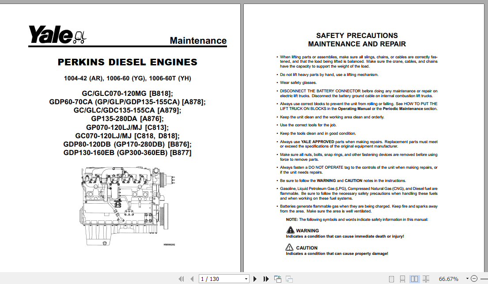Jump to the last page
488x284 pixels.
(265, 279)
